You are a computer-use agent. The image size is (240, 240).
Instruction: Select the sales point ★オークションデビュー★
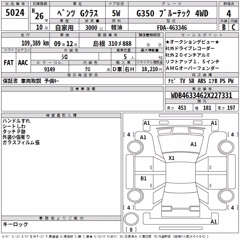click(x=192, y=42)
